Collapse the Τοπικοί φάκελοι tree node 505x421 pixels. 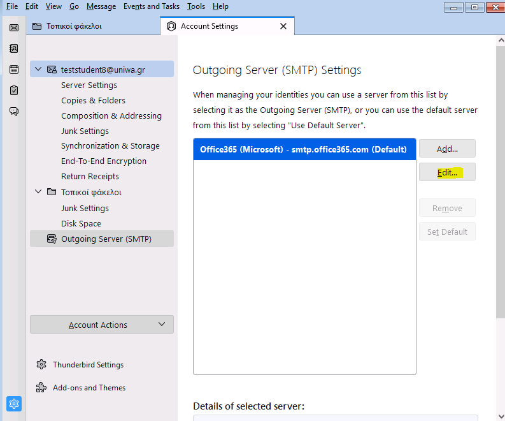tap(38, 191)
